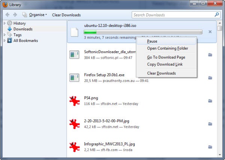Minimize the Library window
The width and height of the screenshot is (225, 160).
(x=194, y=3)
